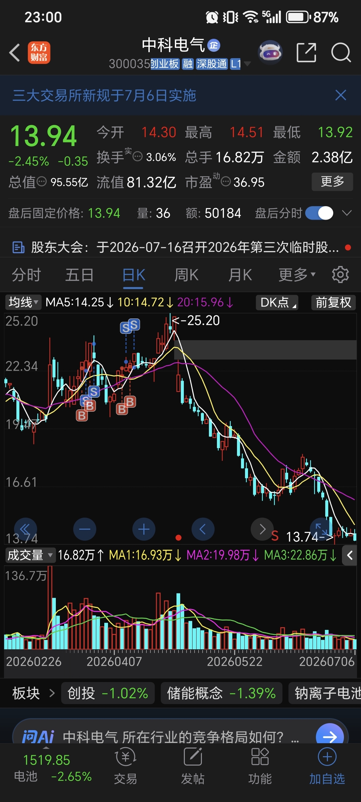The height and width of the screenshot is (802, 361).
Task: Tap the info icon next to 换手
Action: click(138, 156)
